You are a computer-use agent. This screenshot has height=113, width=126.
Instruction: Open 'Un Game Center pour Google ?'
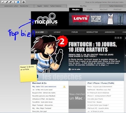tap(98, 105)
